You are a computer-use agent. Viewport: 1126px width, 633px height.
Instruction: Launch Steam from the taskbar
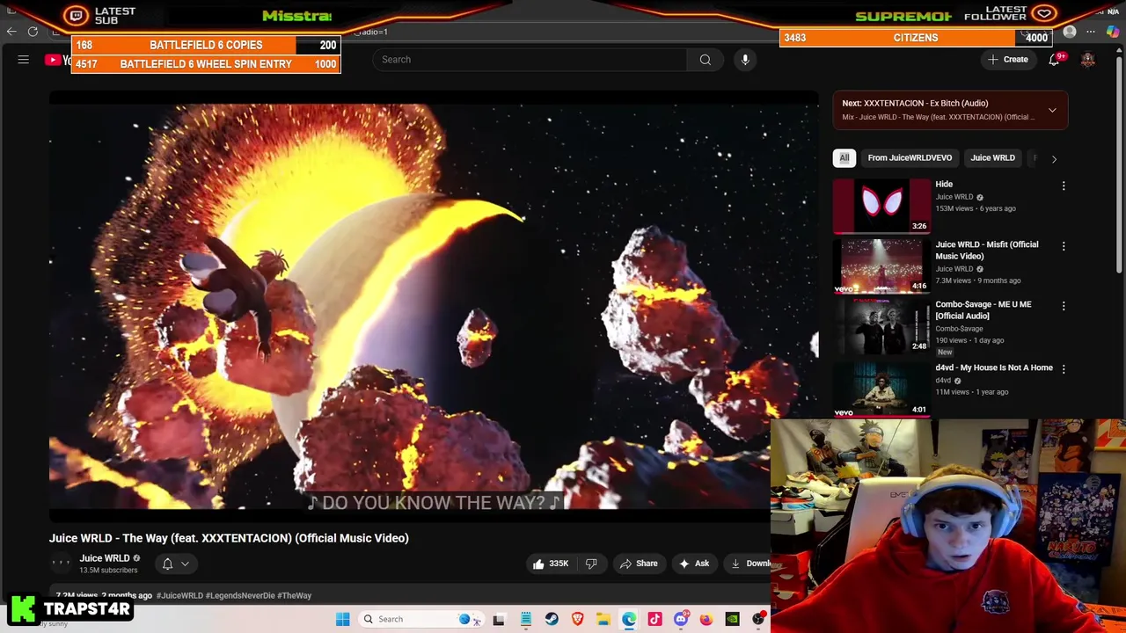552,619
